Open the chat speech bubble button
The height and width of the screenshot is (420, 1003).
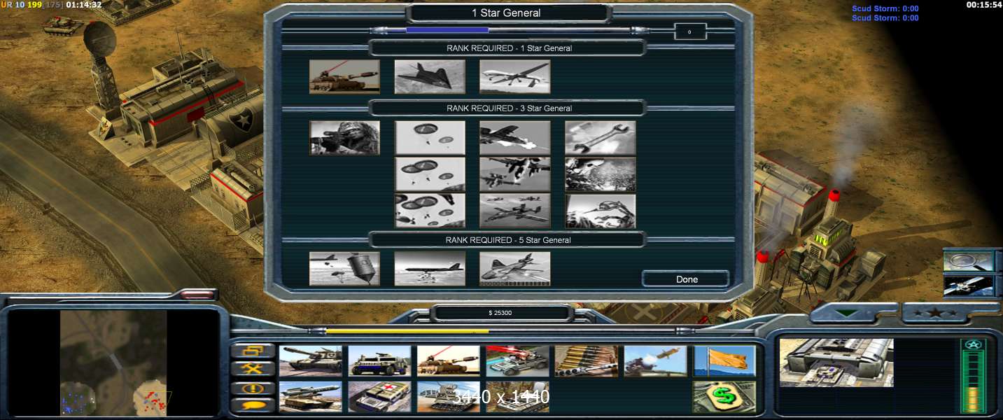(x=252, y=405)
